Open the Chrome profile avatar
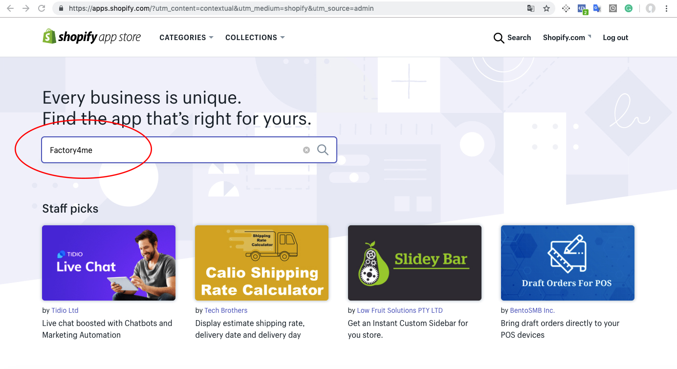Viewport: 677px width, 369px height. [650, 8]
